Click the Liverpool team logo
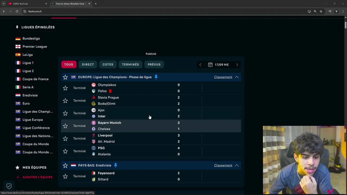The height and width of the screenshot is (195, 347). pyautogui.click(x=94, y=135)
